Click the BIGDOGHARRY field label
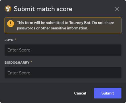The height and width of the screenshot is (103, 126). point(17,63)
